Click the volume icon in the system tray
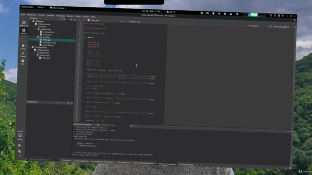The image size is (312, 175). [283, 16]
